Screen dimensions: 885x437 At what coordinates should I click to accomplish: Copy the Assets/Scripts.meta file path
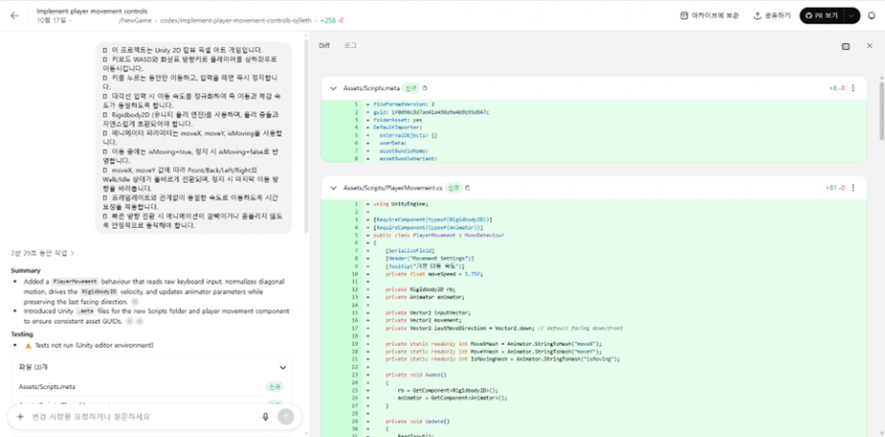point(426,88)
